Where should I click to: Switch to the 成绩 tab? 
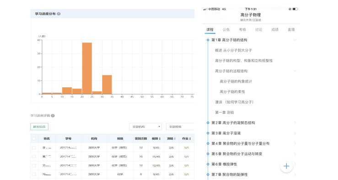[x=275, y=30]
